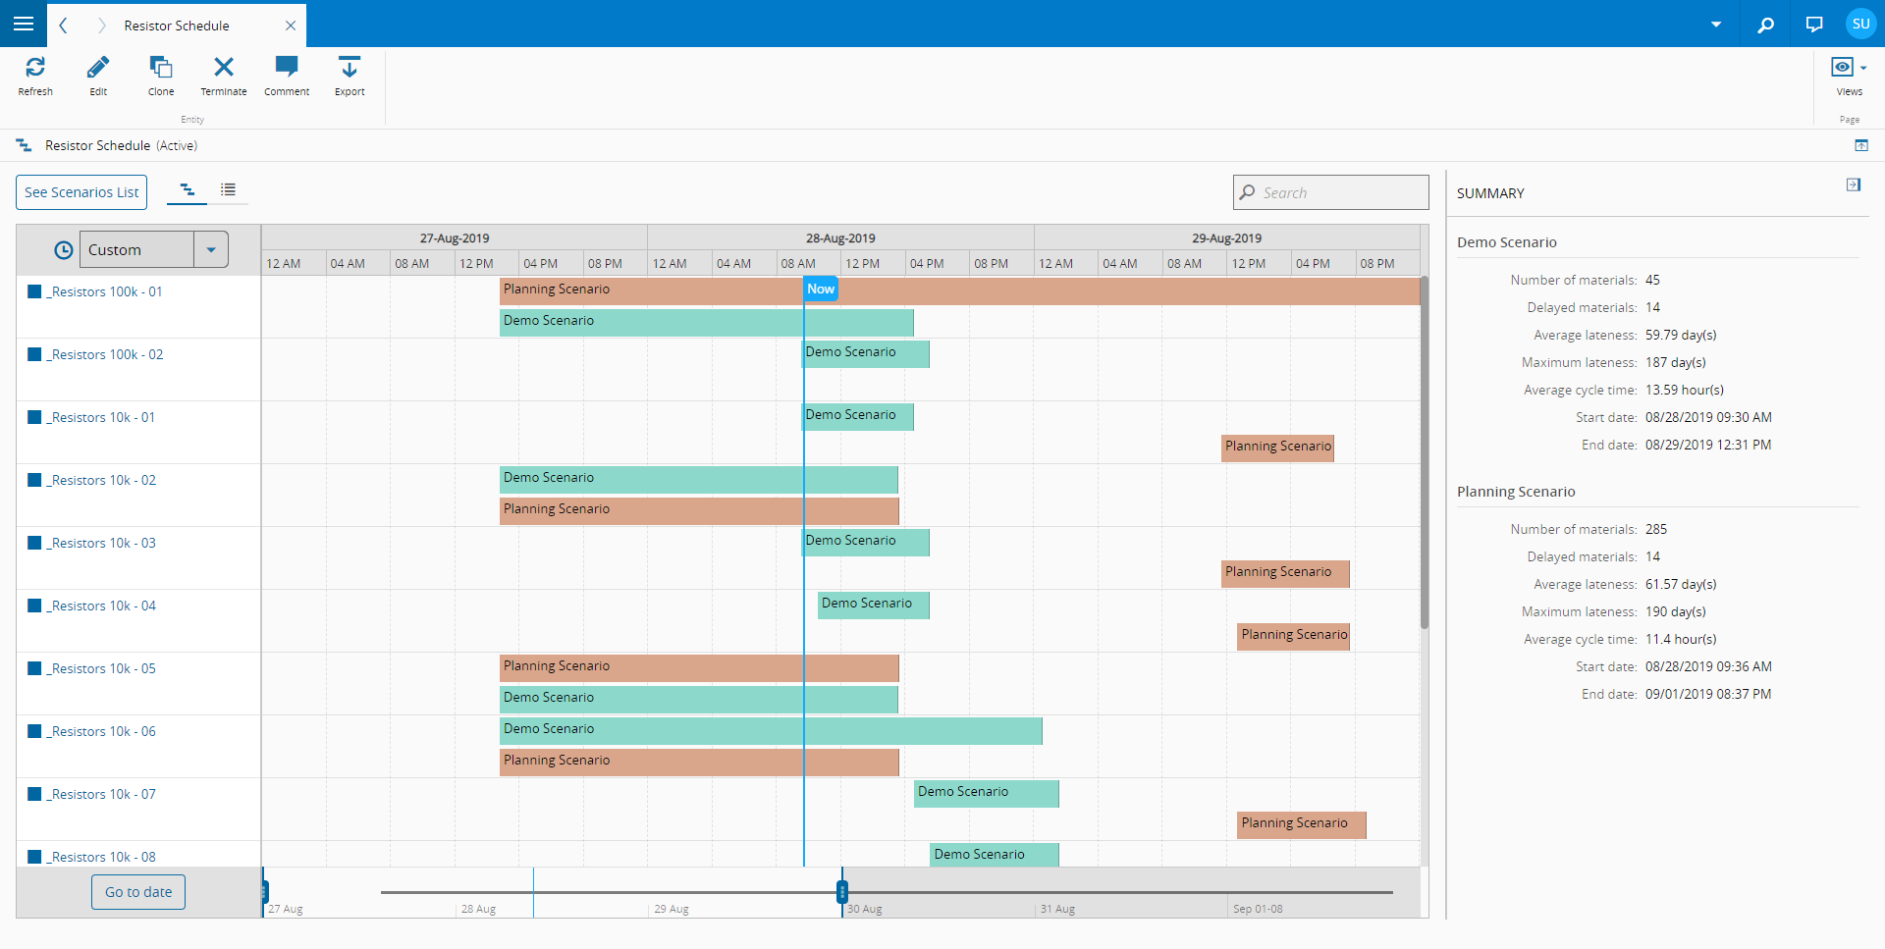Click the 28-Aug-2019 date header
This screenshot has width=1885, height=949.
(840, 237)
